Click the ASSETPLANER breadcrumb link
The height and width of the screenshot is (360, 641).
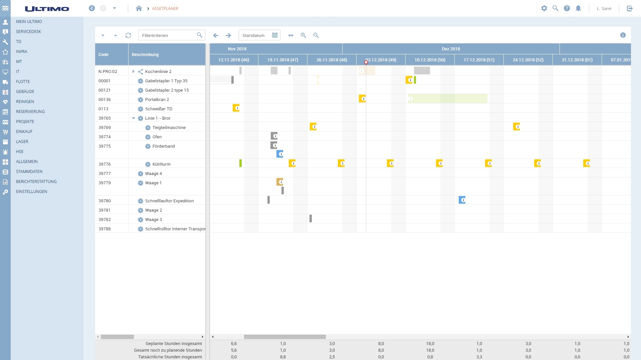(x=166, y=9)
